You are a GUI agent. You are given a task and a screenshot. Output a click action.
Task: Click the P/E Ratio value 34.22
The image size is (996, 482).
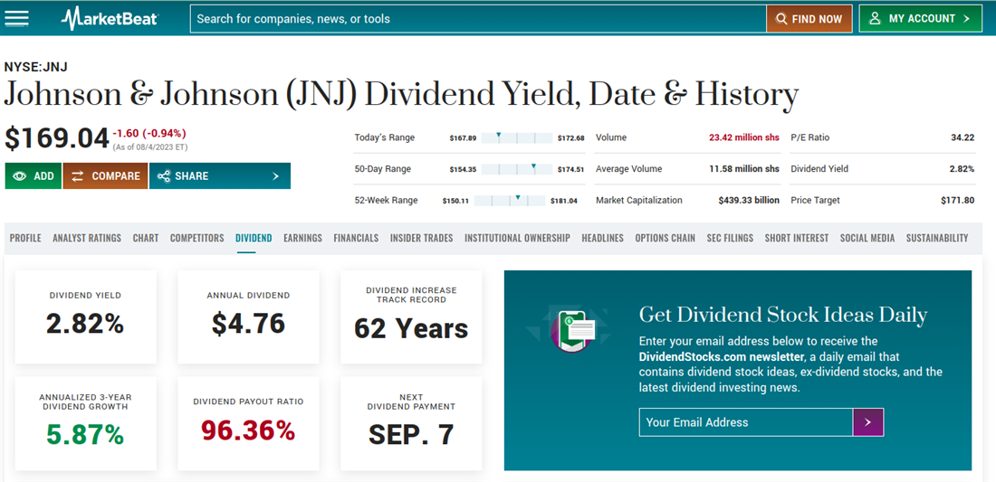click(x=962, y=137)
